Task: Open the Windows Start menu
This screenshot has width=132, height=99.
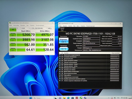Action: 30,98
